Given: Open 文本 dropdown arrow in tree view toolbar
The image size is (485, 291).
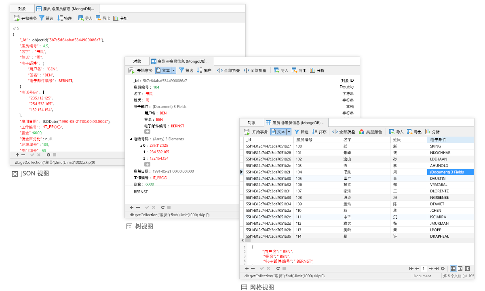Looking at the screenshot, I should click(x=174, y=70).
